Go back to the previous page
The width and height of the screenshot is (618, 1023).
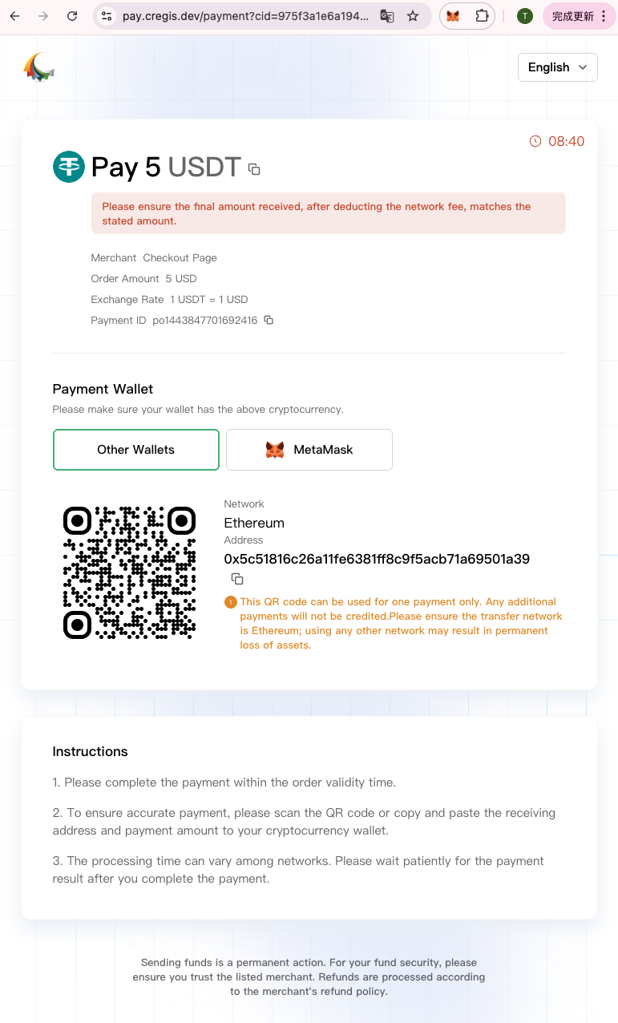point(14,16)
